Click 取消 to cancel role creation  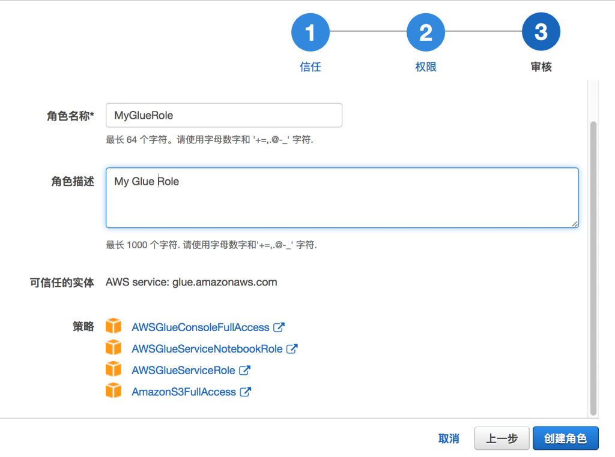[x=449, y=438]
